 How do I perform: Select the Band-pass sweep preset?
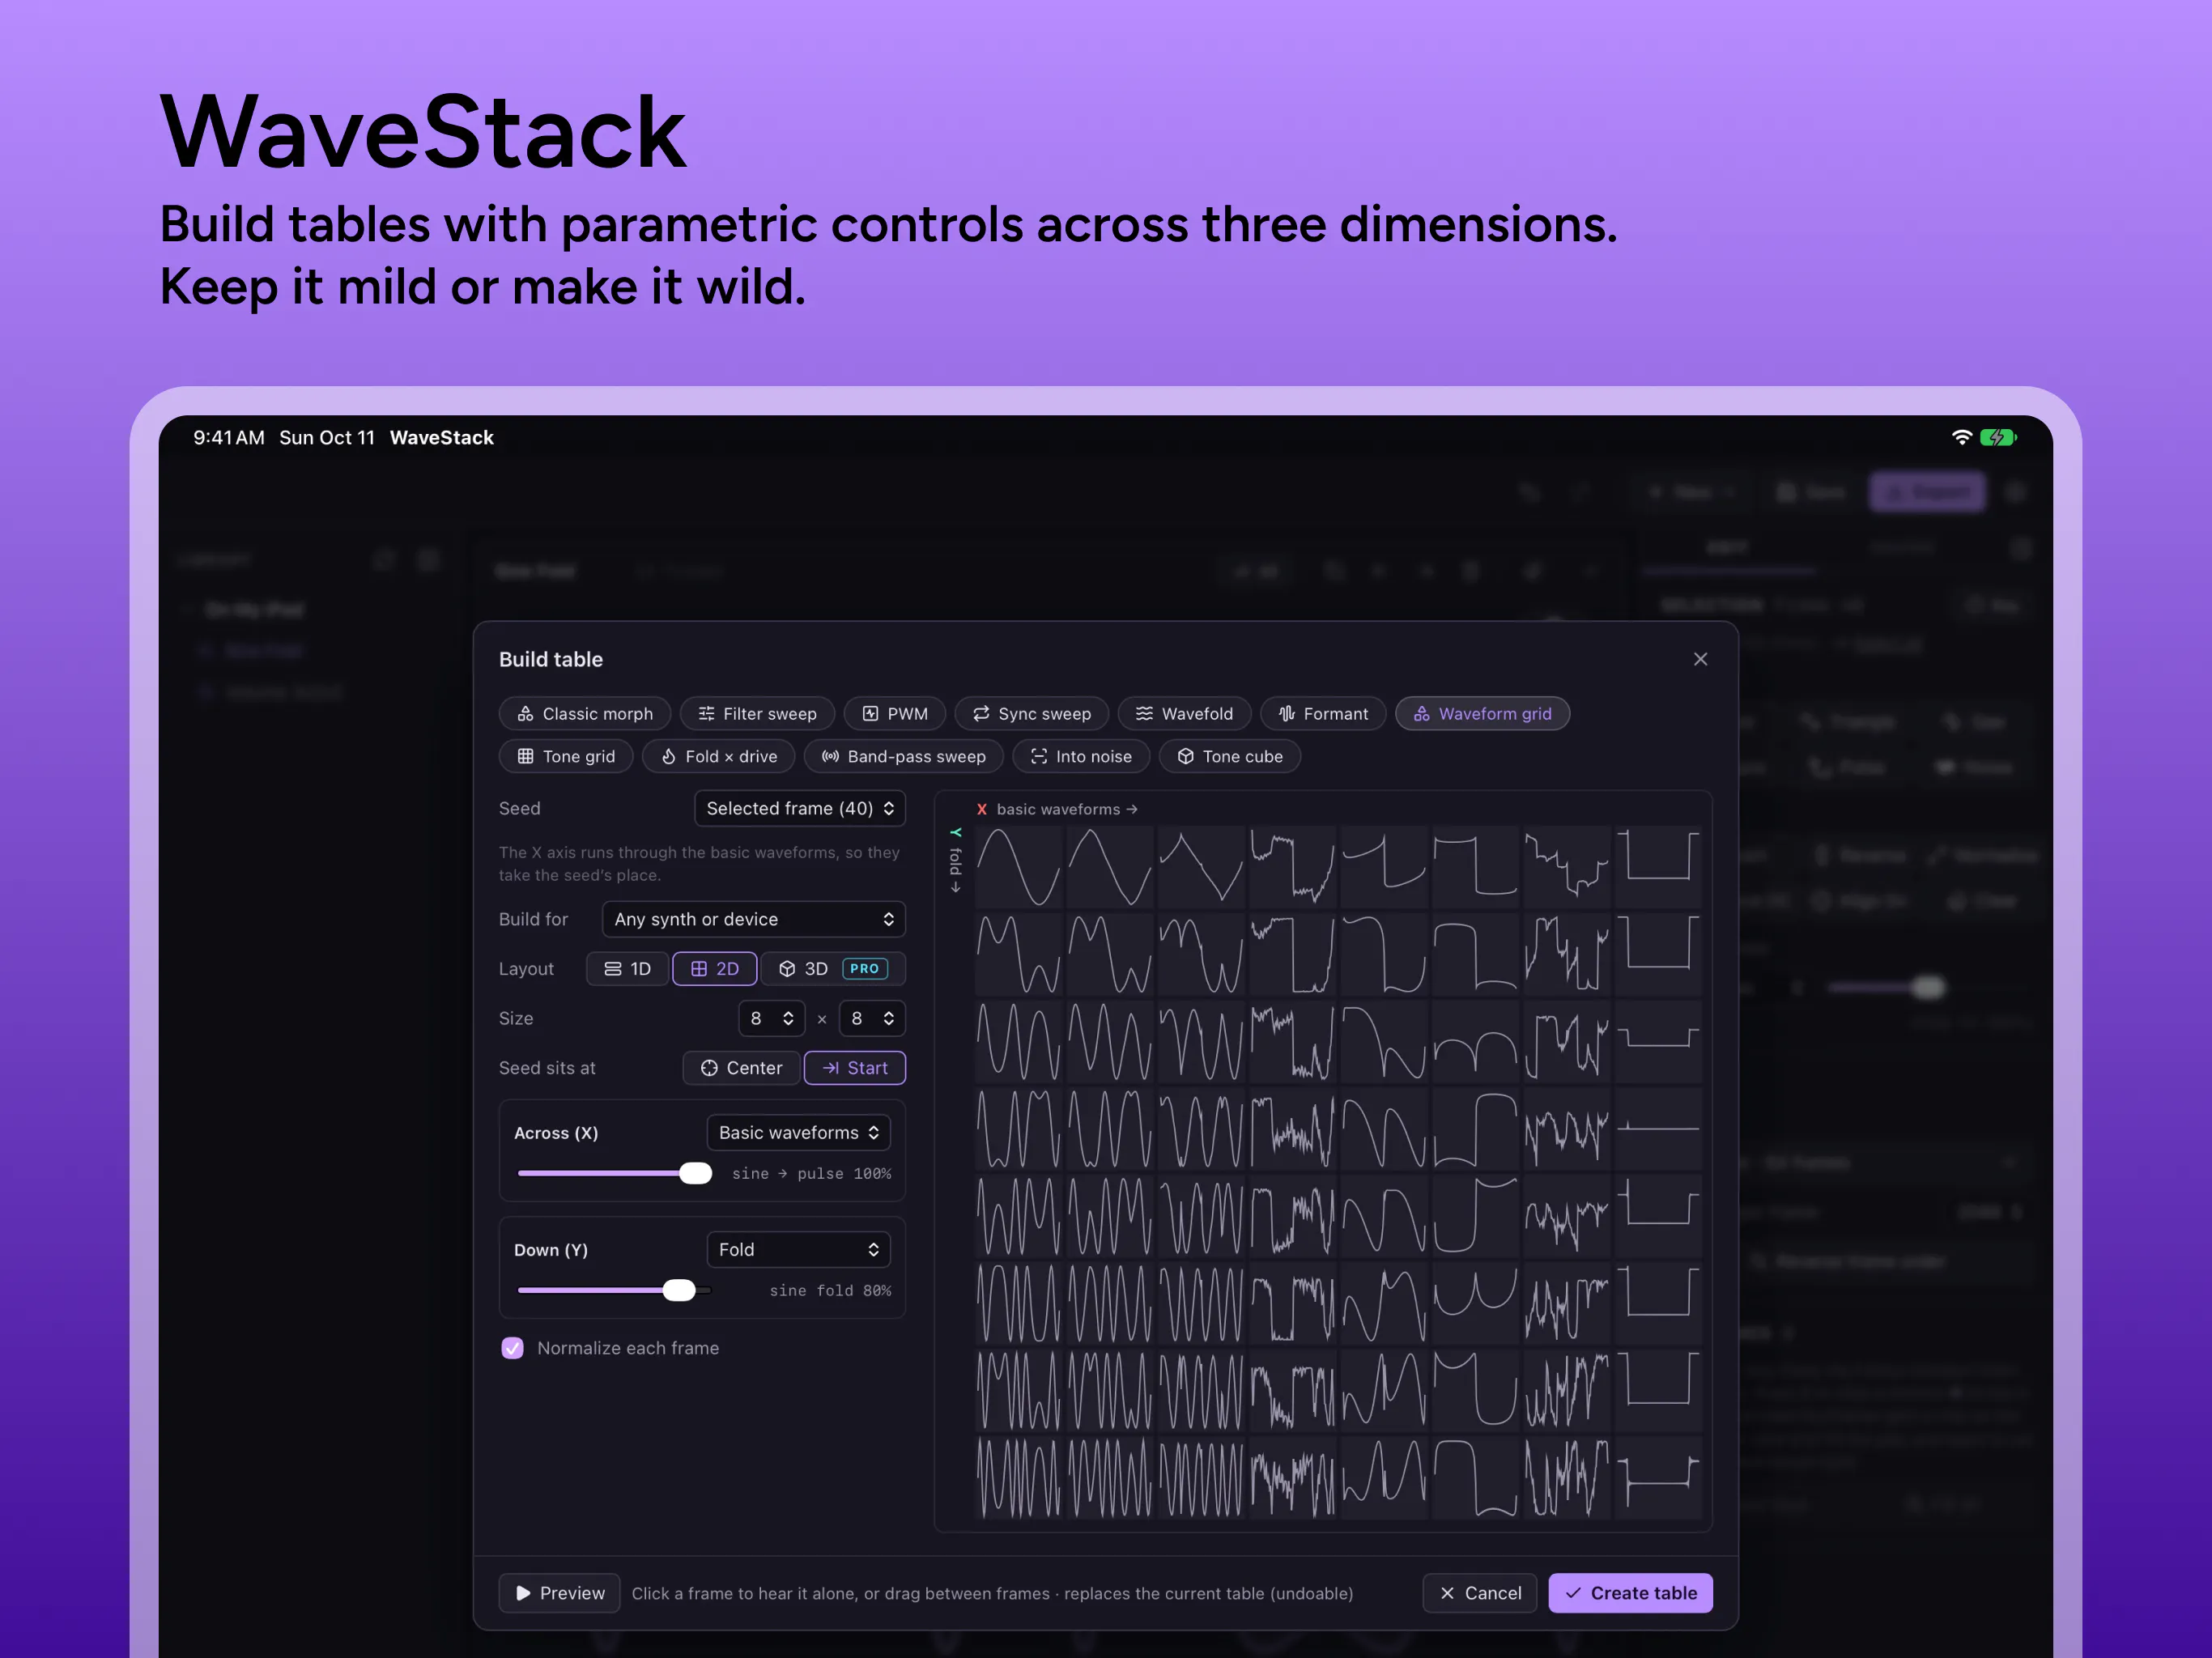[904, 756]
